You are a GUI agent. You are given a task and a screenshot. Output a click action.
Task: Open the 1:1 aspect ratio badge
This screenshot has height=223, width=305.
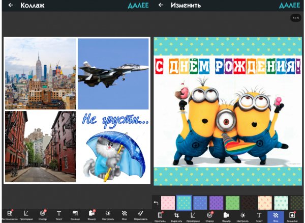coord(296,18)
